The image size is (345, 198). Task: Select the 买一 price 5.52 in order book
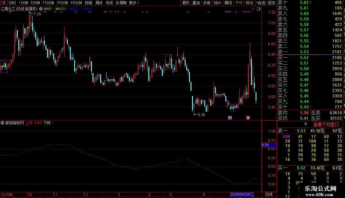coord(304,58)
